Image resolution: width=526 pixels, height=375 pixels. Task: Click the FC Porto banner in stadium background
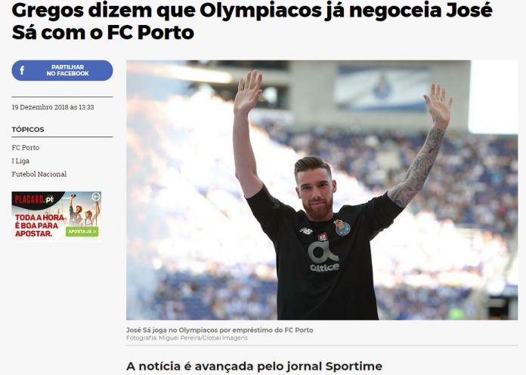[382, 88]
